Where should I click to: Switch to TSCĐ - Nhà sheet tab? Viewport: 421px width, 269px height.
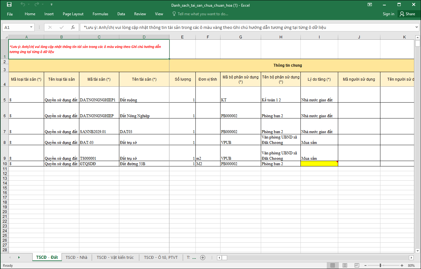point(76,258)
